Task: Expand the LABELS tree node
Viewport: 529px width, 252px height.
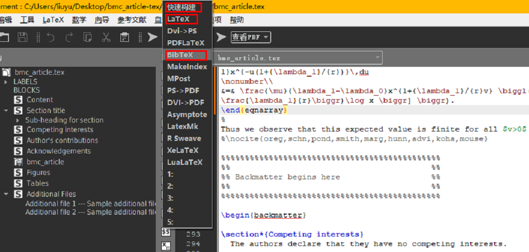Action: coord(6,82)
